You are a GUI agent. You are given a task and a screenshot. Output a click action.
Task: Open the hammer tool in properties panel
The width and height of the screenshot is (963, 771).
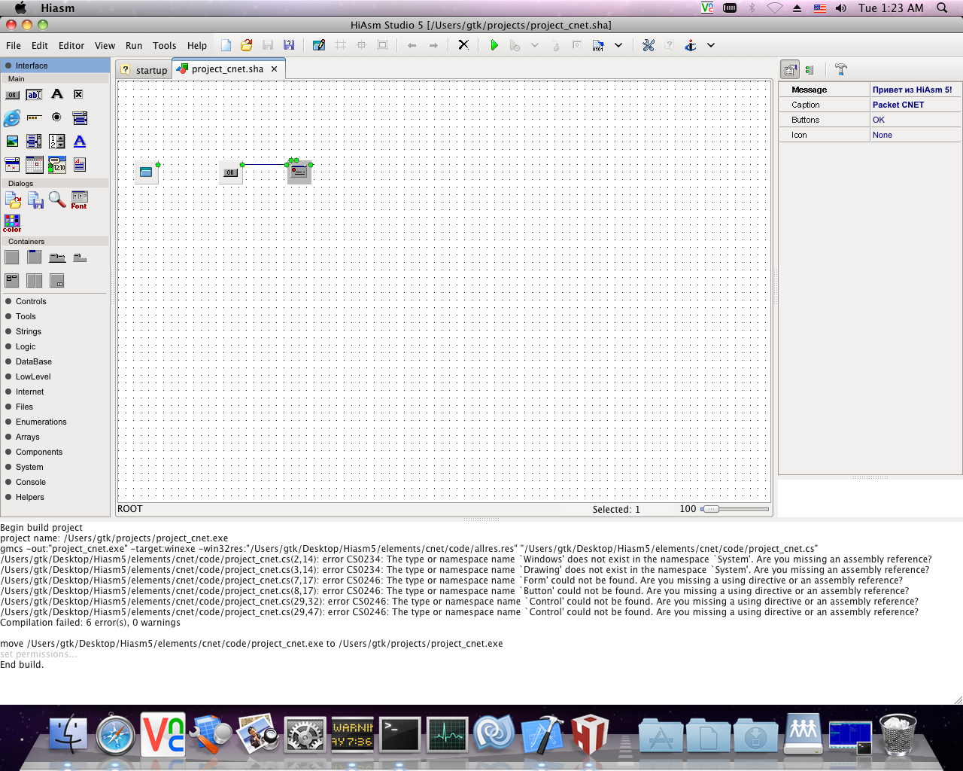[841, 70]
